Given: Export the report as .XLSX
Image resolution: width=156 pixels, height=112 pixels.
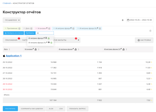Looking at the screenshot, I should tap(51, 109).
